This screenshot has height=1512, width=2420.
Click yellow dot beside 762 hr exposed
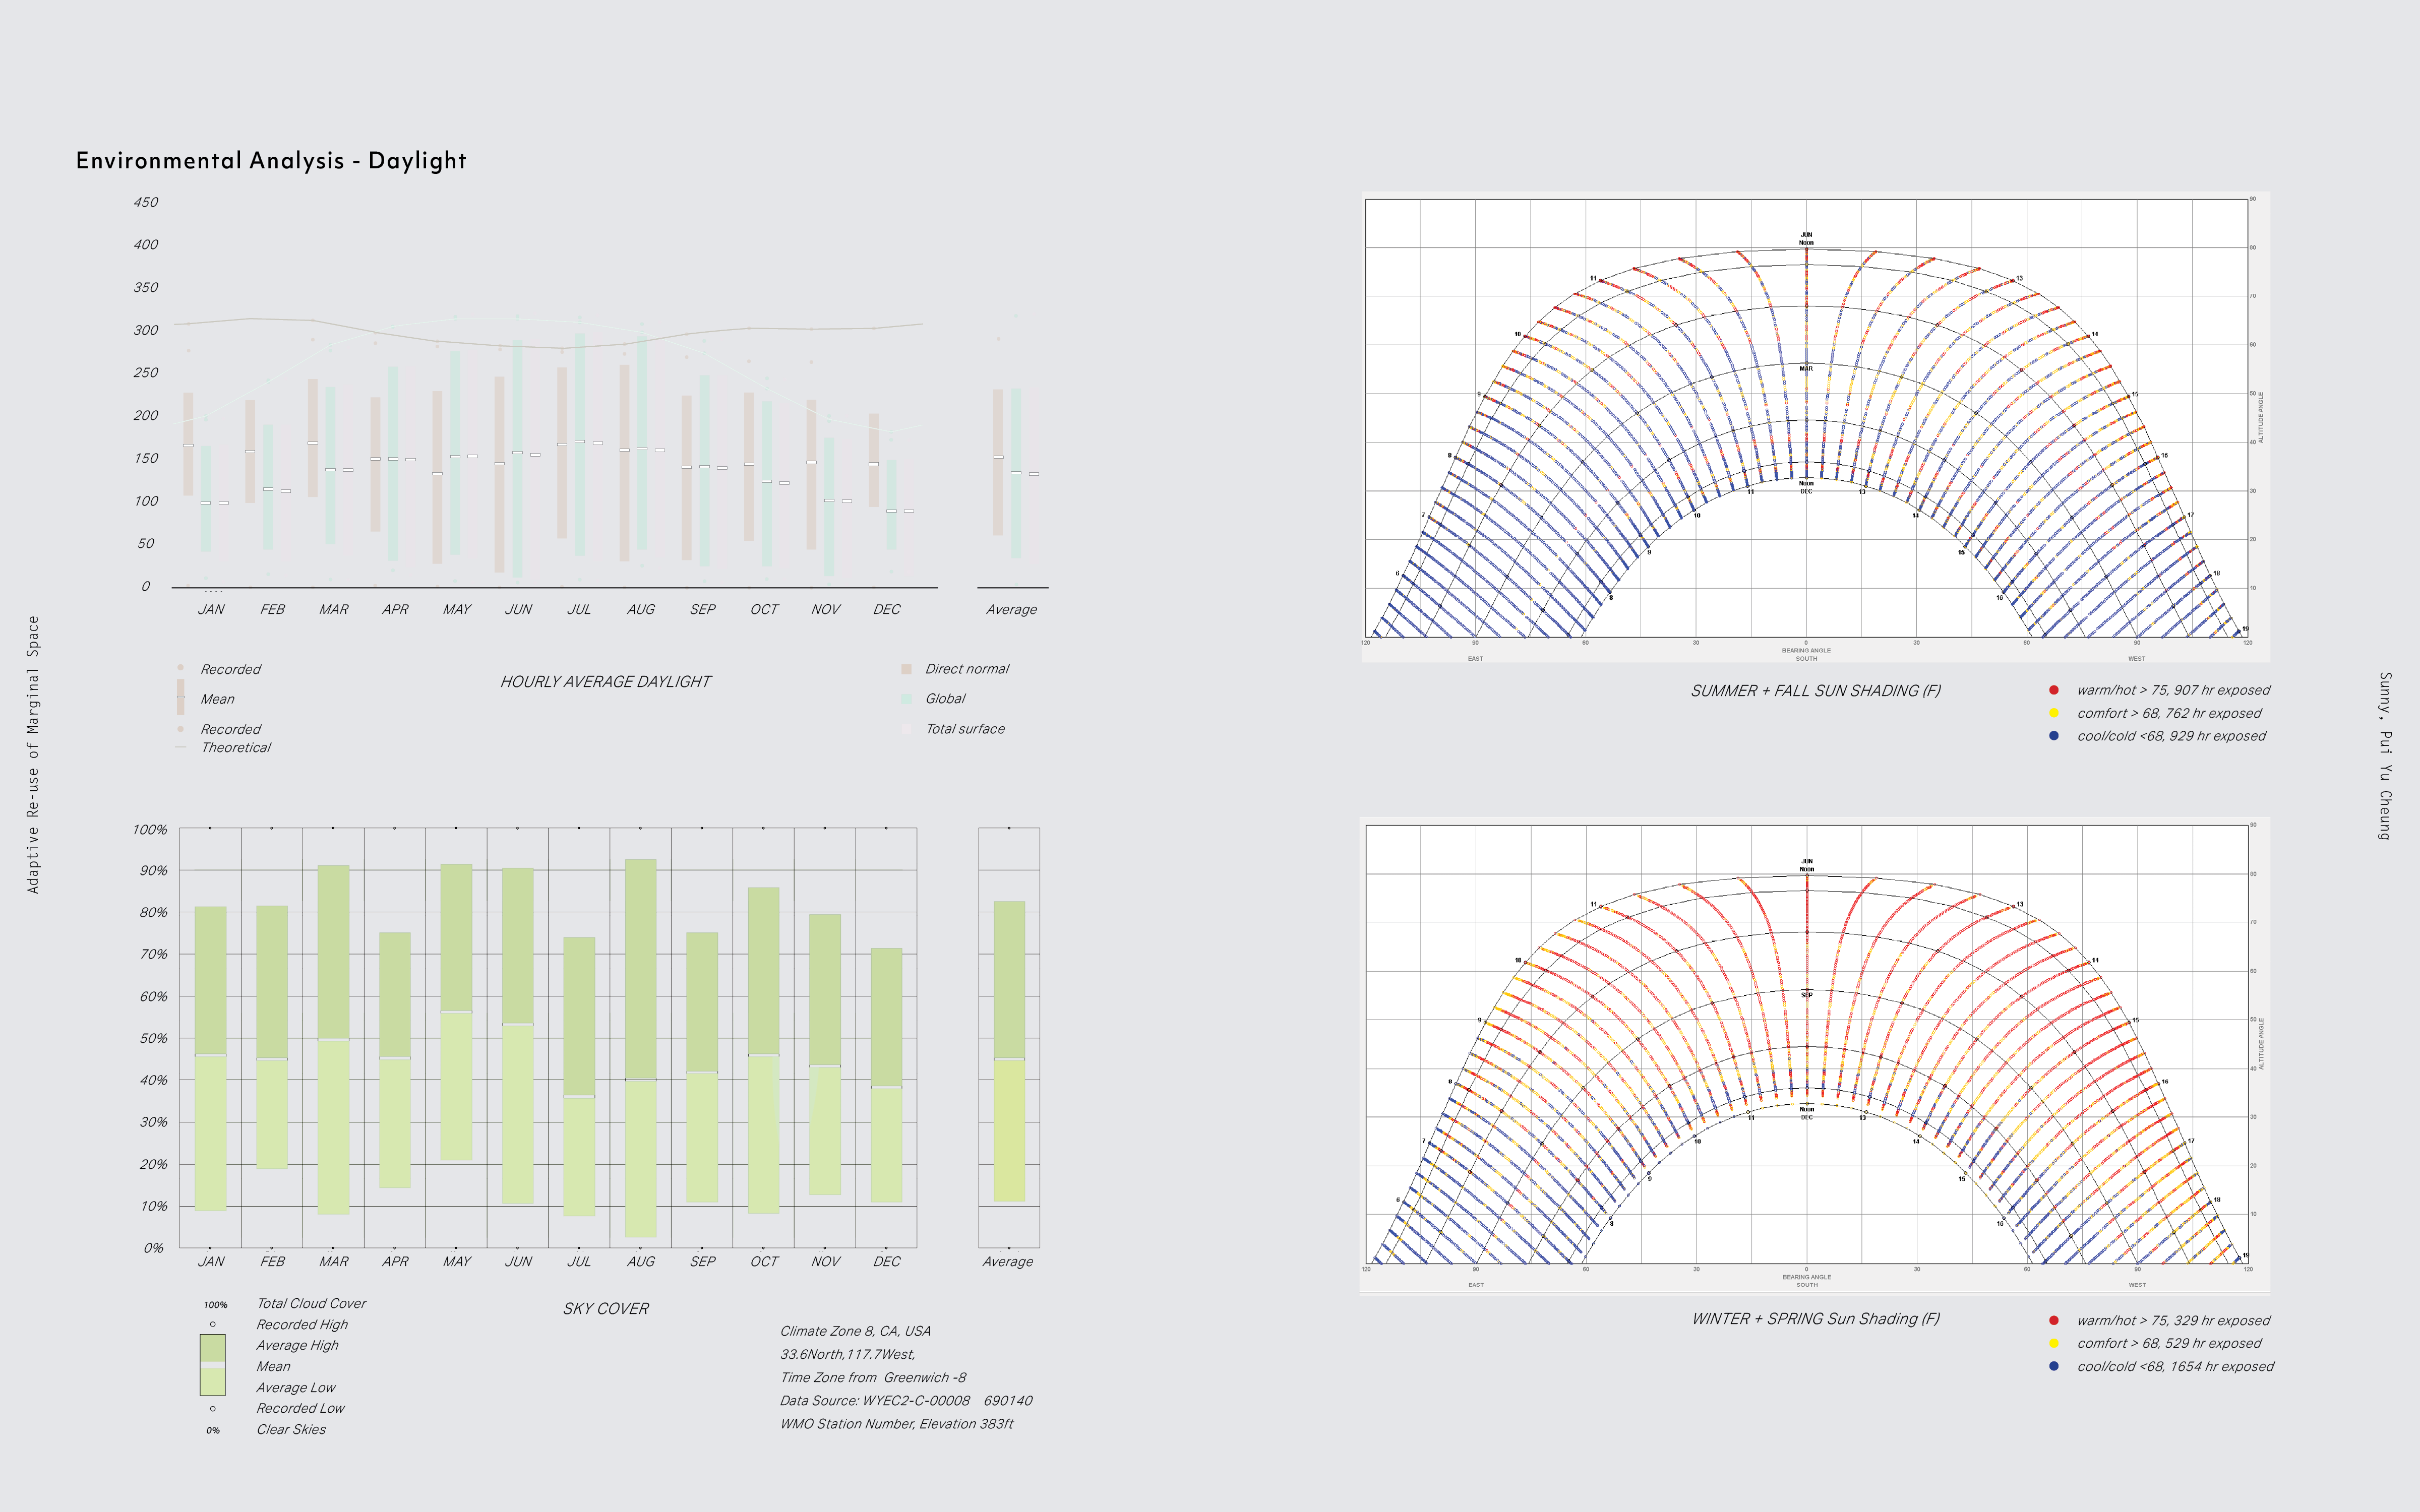click(x=2054, y=713)
